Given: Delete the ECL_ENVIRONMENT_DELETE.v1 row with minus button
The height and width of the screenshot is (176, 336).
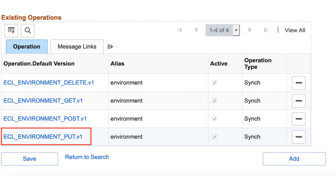Looking at the screenshot, I should 299,83.
